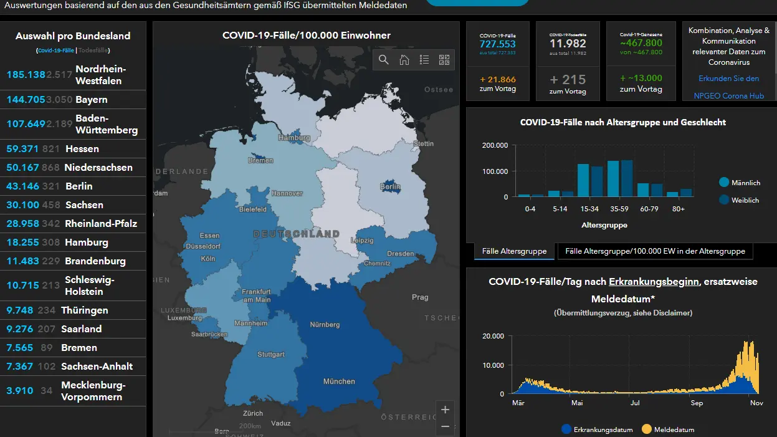Switch list to Todesfälle counts

point(93,50)
